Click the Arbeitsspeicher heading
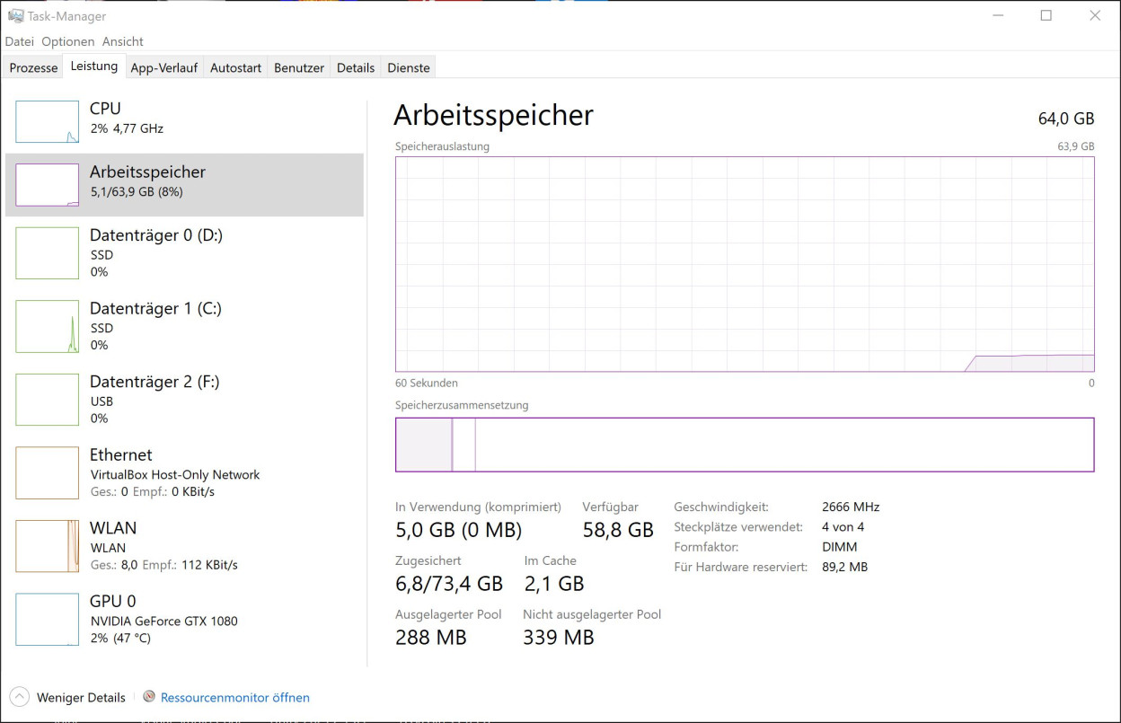This screenshot has height=723, width=1121. point(493,115)
